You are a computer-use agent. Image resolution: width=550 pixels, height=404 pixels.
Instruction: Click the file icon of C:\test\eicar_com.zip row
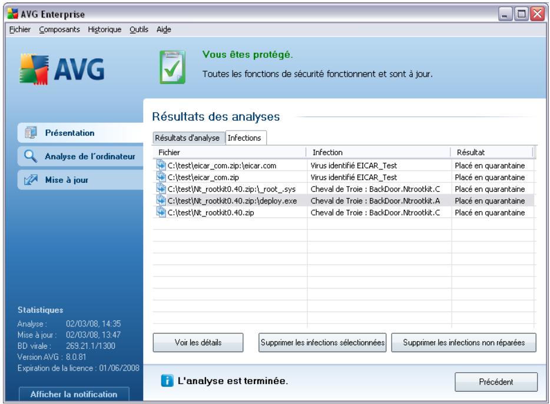[161, 177]
